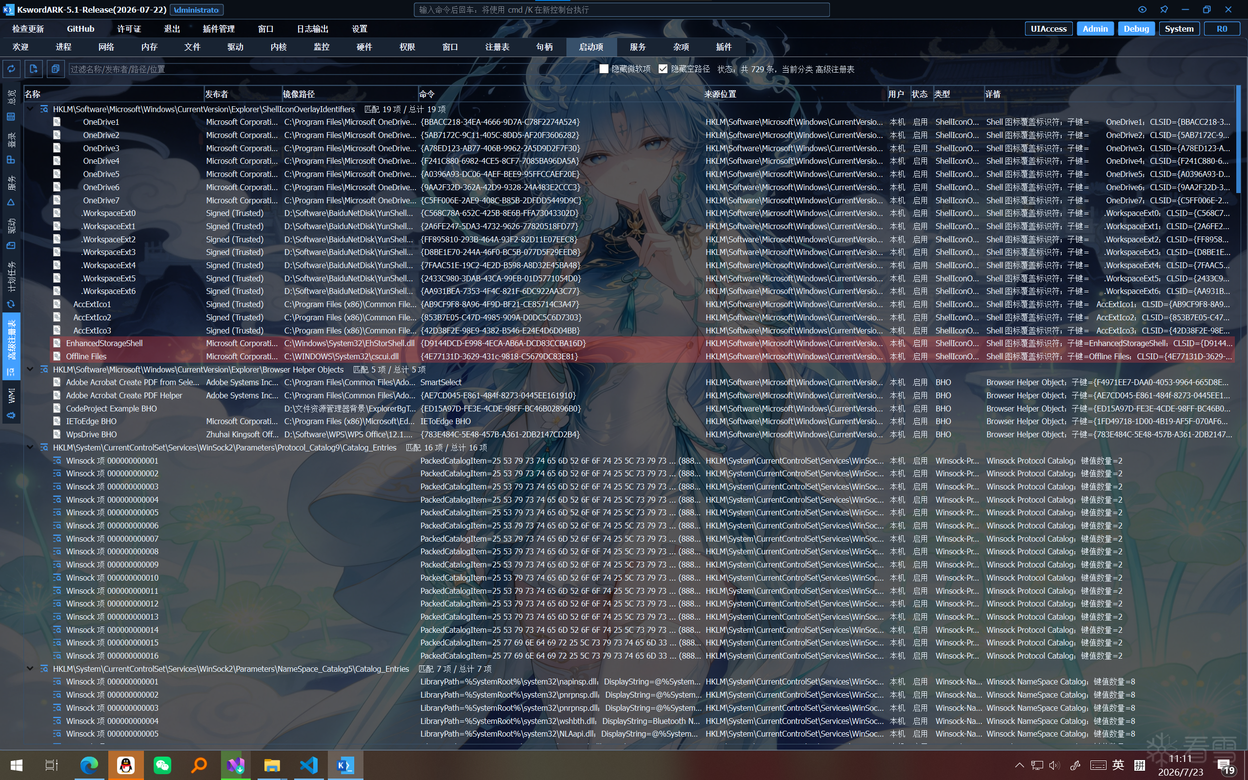This screenshot has height=780, width=1248.
Task: Click the System privilege button
Action: pyautogui.click(x=1179, y=29)
